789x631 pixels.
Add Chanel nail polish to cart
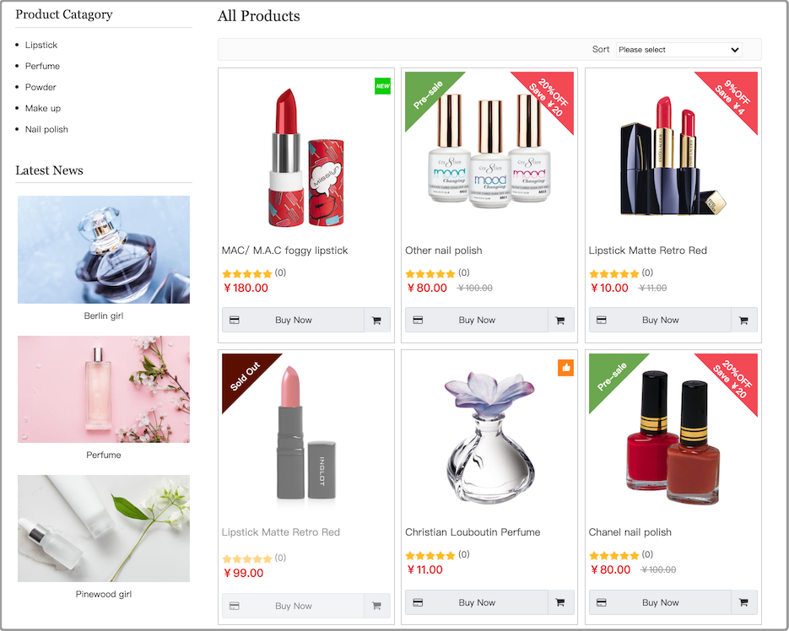743,602
